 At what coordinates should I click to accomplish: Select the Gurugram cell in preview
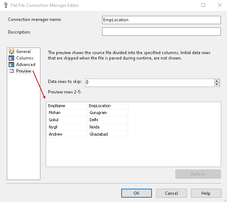tap(108, 113)
